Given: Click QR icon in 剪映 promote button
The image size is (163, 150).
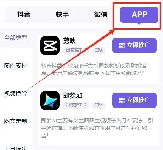Looking at the screenshot, I should tap(122, 46).
